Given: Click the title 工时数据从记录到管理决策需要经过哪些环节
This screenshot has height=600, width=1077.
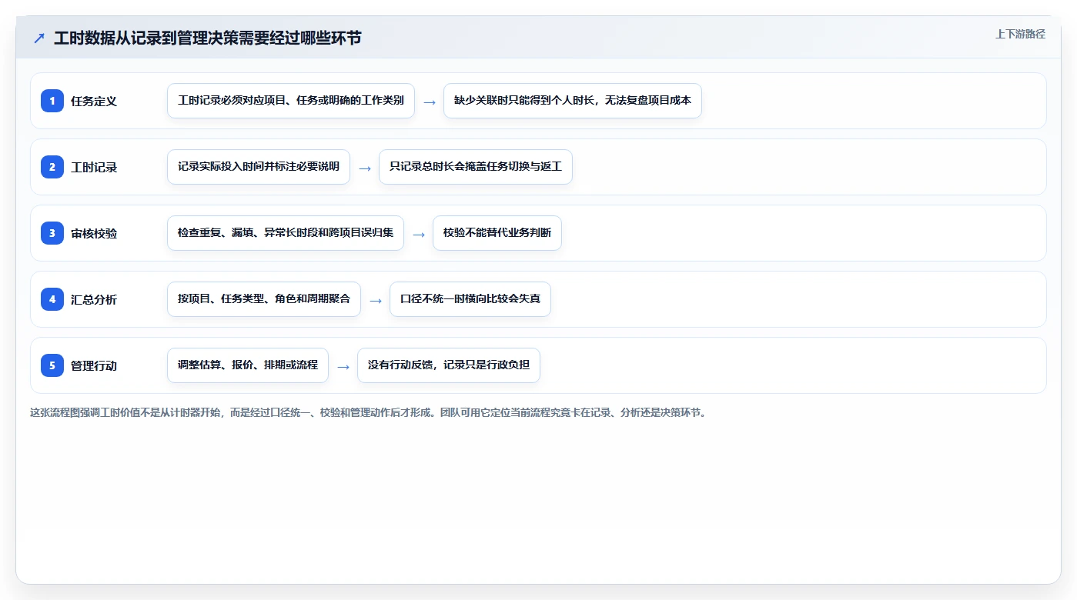Looking at the screenshot, I should (208, 38).
